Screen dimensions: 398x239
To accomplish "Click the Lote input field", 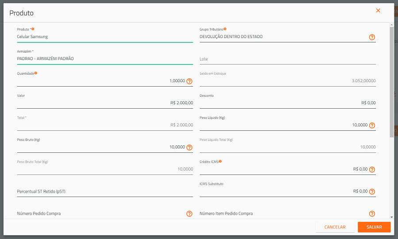I will tap(287, 59).
